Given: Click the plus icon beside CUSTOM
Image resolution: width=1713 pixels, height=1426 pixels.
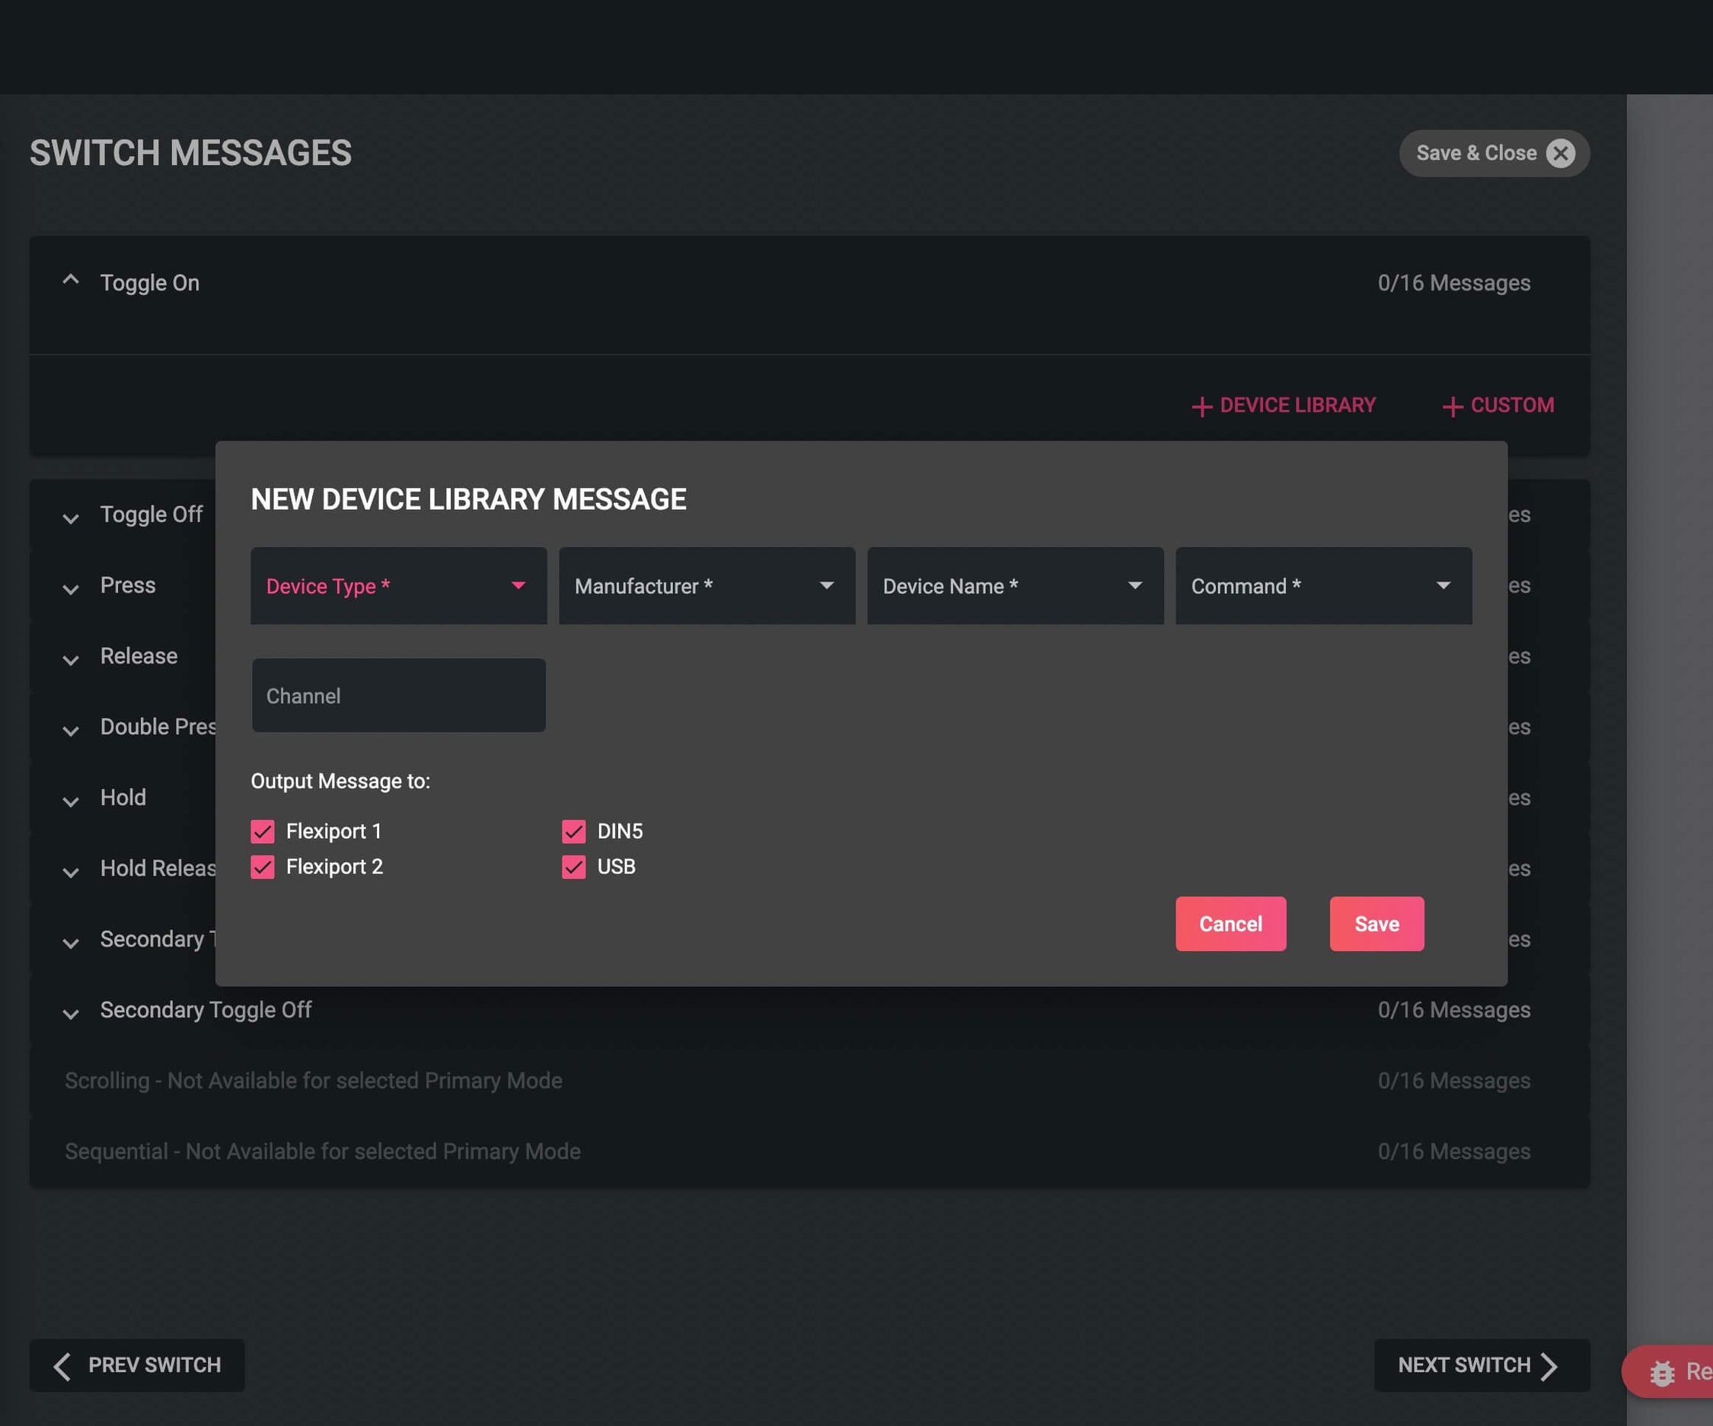Looking at the screenshot, I should [x=1452, y=406].
